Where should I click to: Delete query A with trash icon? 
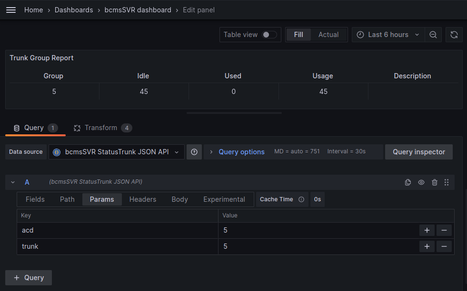(x=434, y=182)
